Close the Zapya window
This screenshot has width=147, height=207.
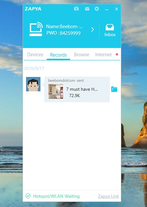point(116,9)
